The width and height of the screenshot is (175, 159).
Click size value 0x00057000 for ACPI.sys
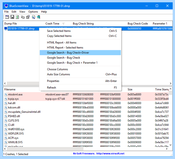coord(134,138)
